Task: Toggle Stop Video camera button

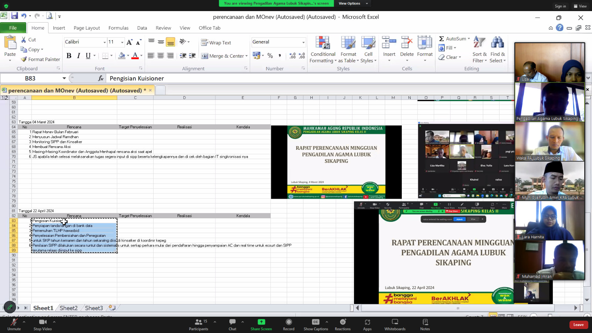Action: 43,324
